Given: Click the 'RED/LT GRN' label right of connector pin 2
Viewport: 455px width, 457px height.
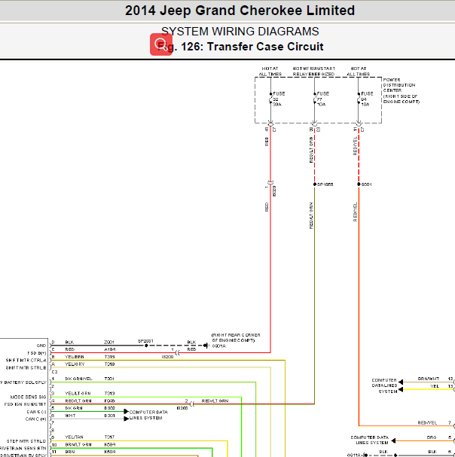Looking at the screenshot, I should tap(215, 401).
